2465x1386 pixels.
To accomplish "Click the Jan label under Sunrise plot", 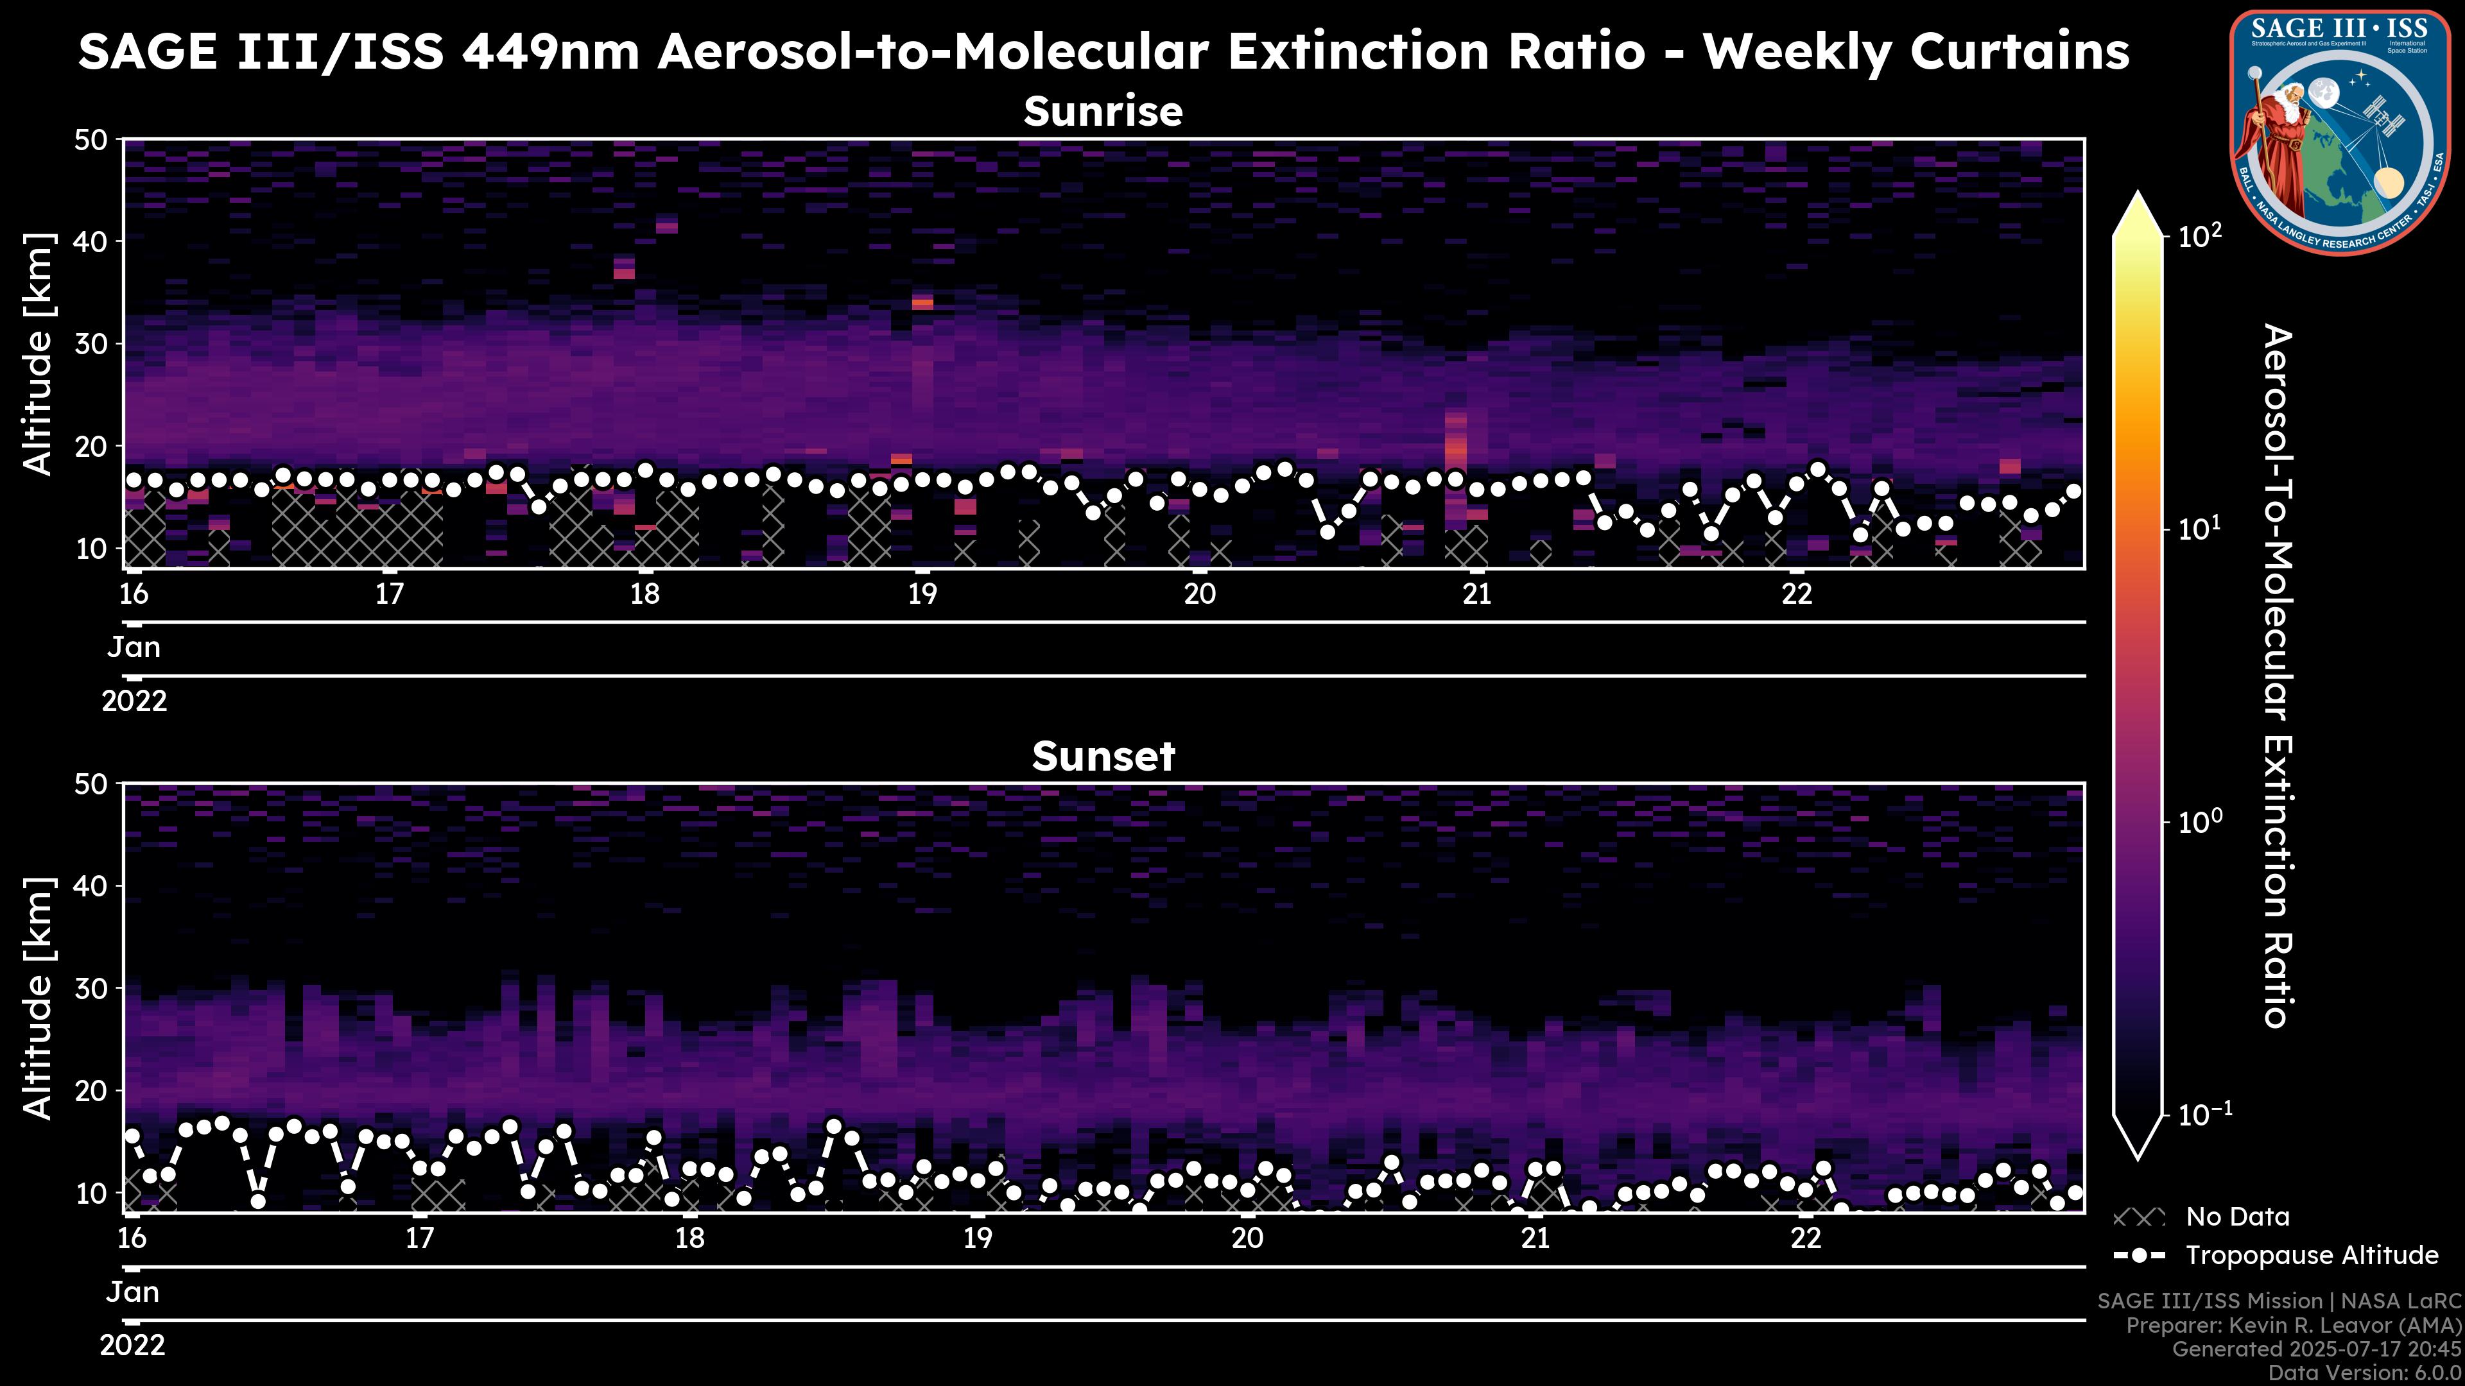I will click(x=134, y=647).
